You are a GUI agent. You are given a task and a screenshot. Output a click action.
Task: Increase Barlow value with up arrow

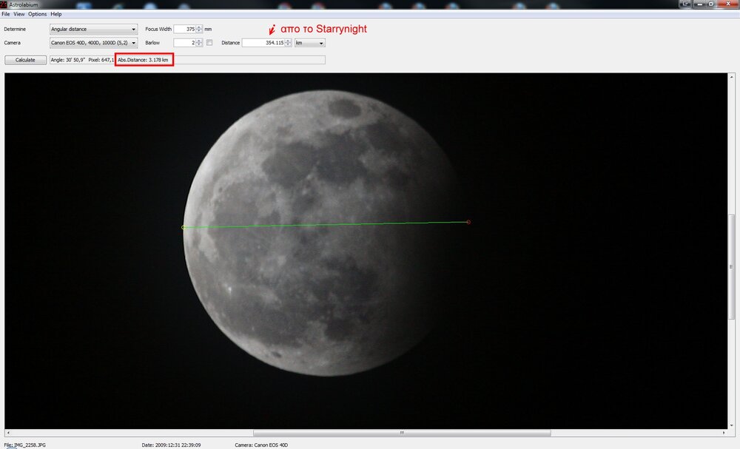(198, 41)
